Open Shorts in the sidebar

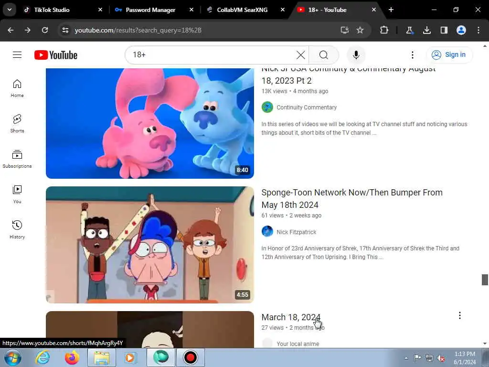click(x=17, y=124)
